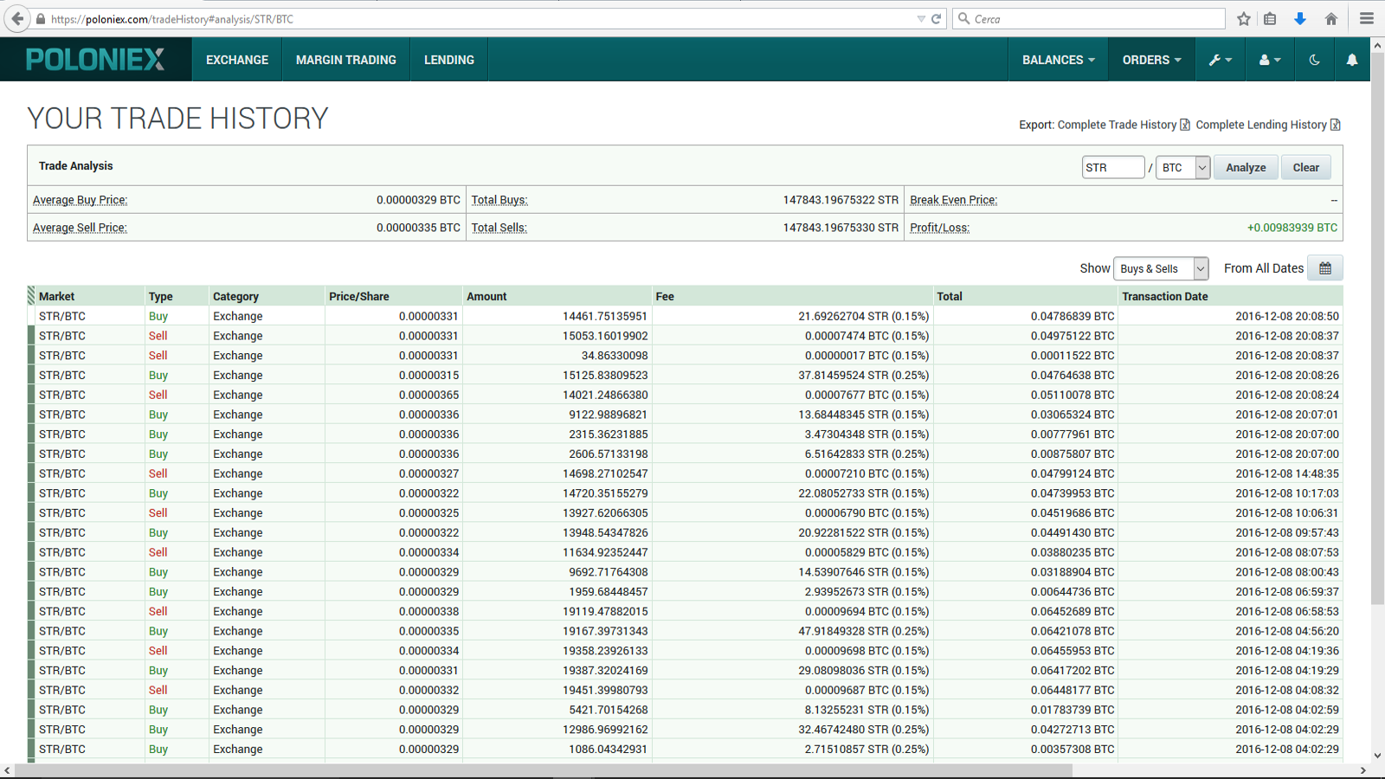
Task: Open the wrench settings menu
Action: click(1221, 60)
